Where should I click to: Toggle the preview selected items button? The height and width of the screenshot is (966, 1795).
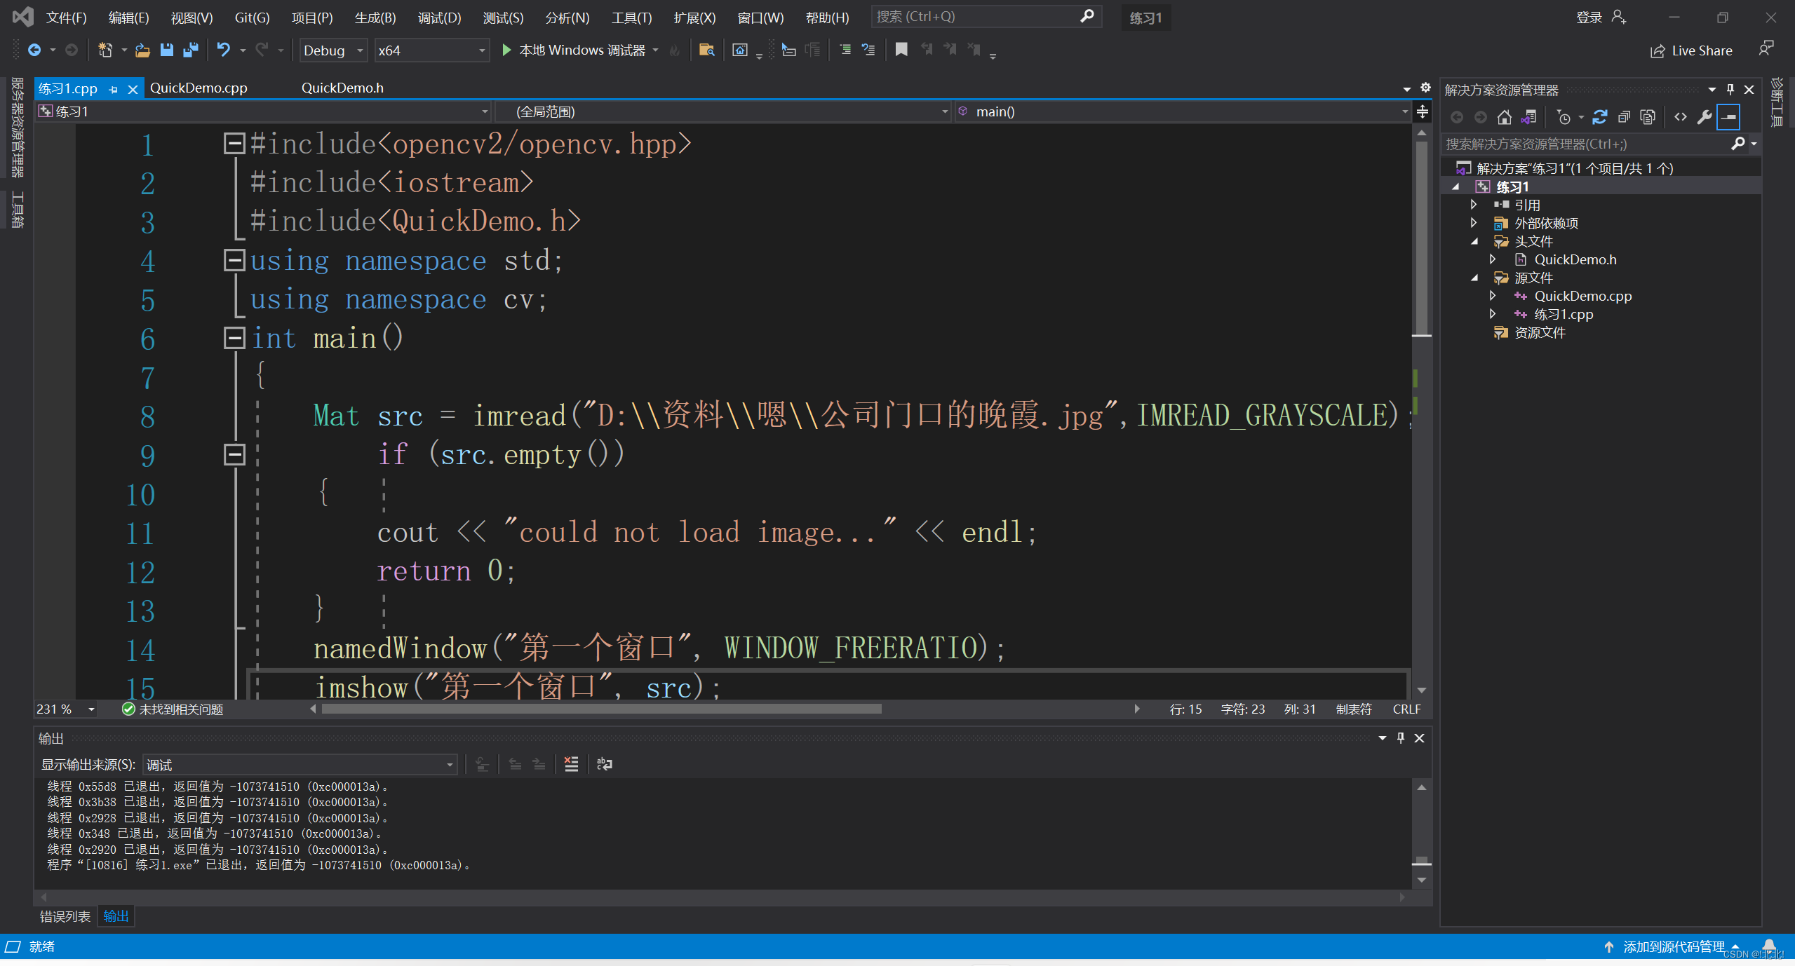tap(1728, 117)
